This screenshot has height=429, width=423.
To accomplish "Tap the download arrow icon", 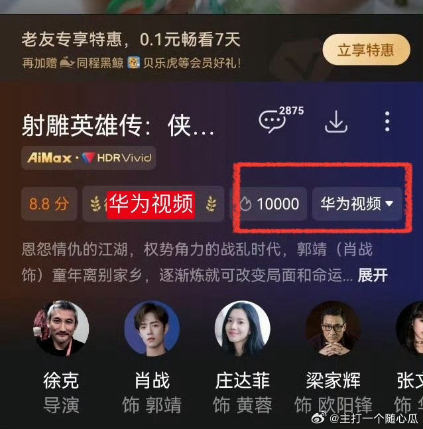I will click(336, 122).
